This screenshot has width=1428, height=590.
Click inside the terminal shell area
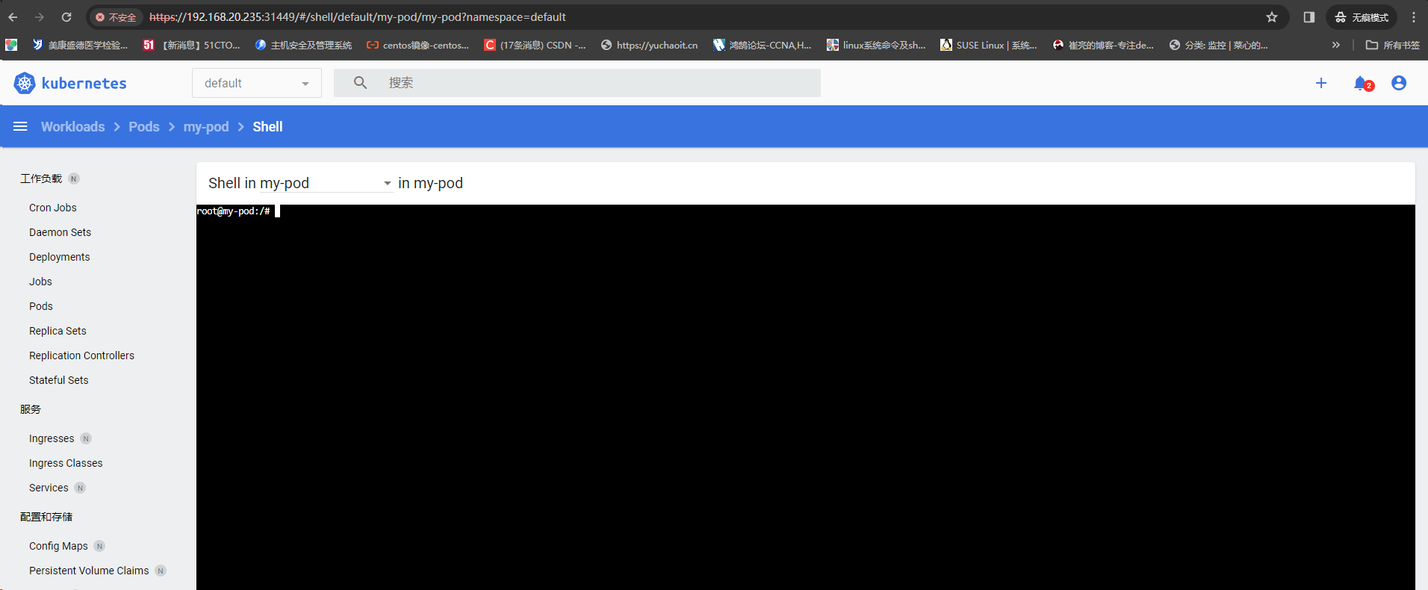click(805, 397)
